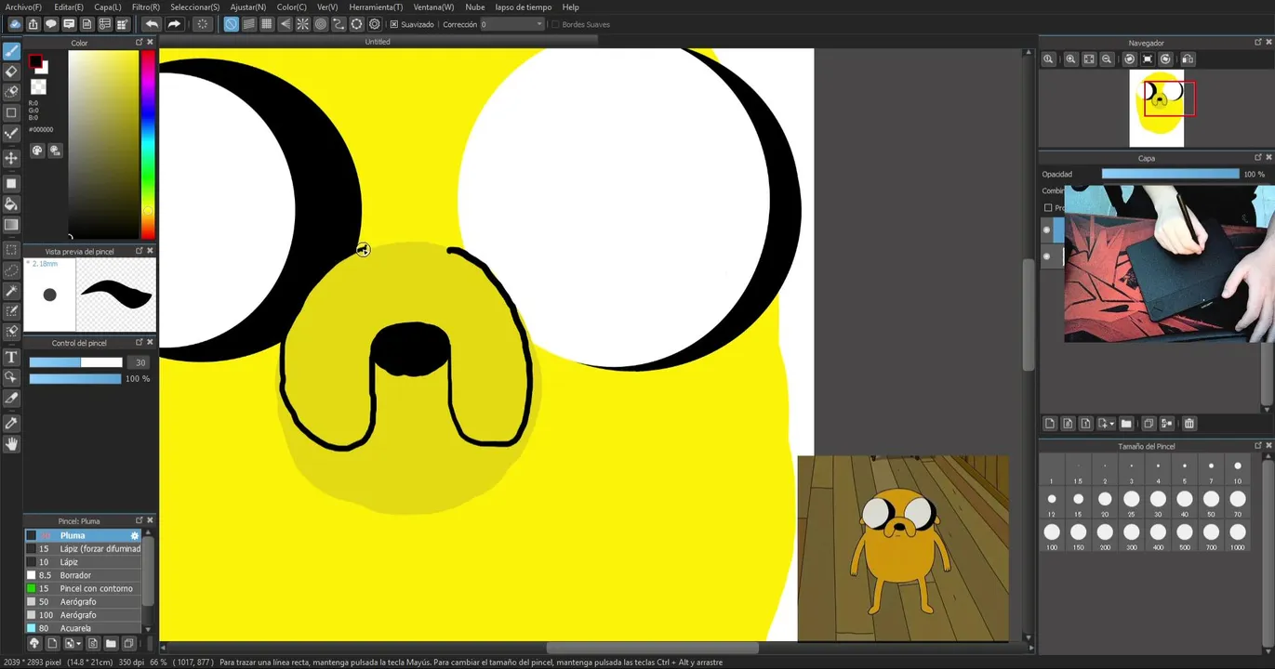Select the Brush tool in the toolbox
1275x669 pixels.
(12, 50)
